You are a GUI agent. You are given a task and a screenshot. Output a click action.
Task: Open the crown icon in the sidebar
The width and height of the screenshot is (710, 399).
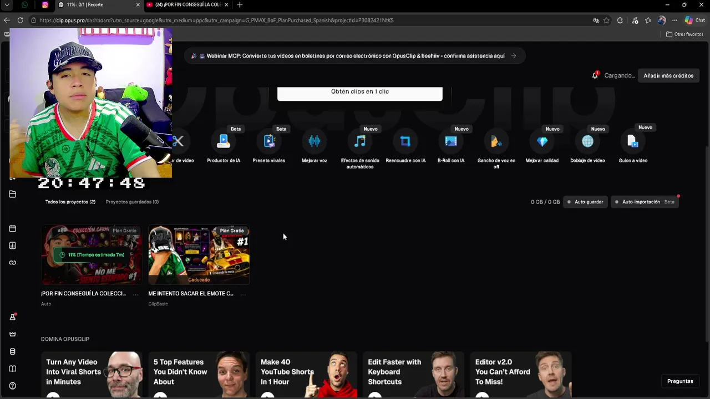(x=13, y=334)
